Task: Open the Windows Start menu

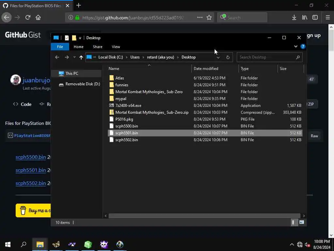Action: (x=8, y=244)
